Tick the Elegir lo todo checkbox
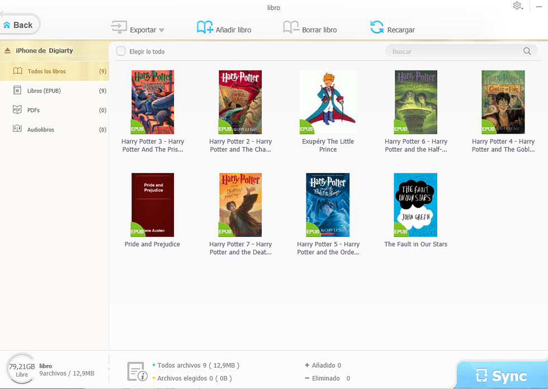This screenshot has width=548, height=389. coord(121,51)
